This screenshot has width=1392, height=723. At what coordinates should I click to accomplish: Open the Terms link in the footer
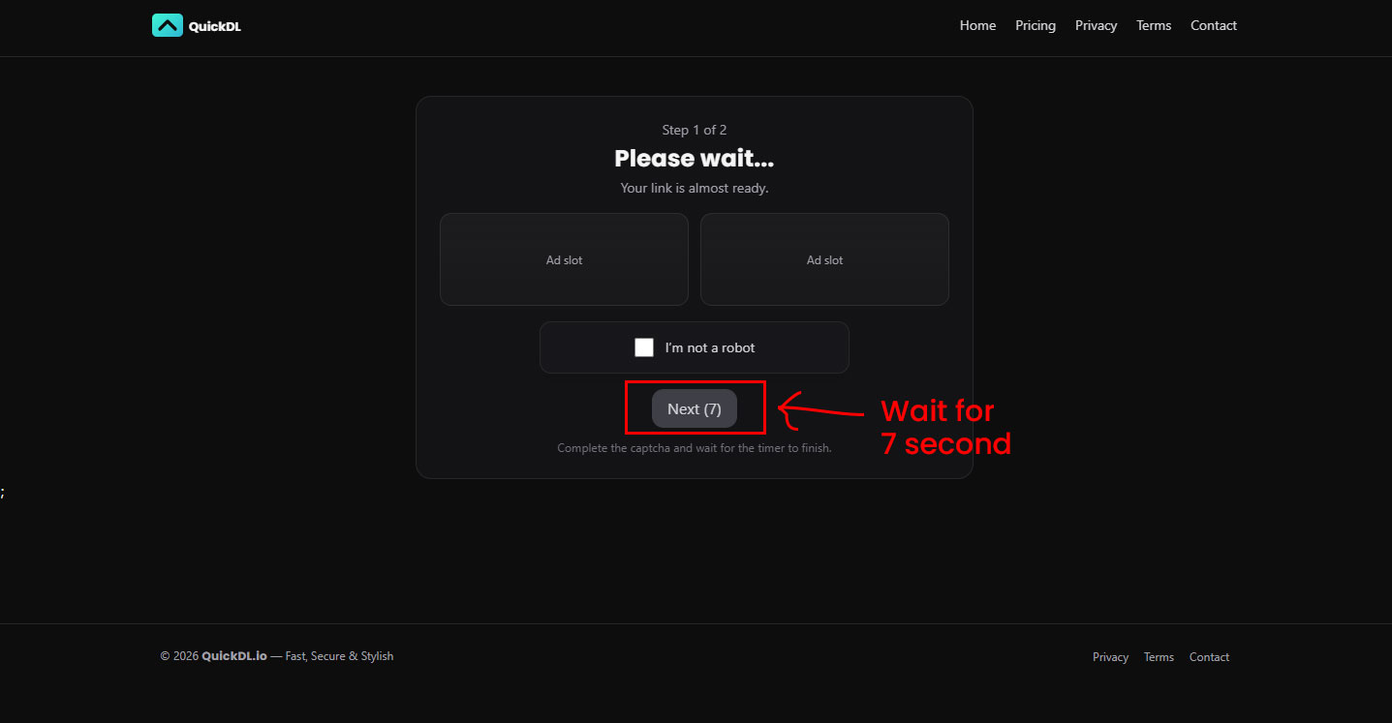click(x=1159, y=657)
